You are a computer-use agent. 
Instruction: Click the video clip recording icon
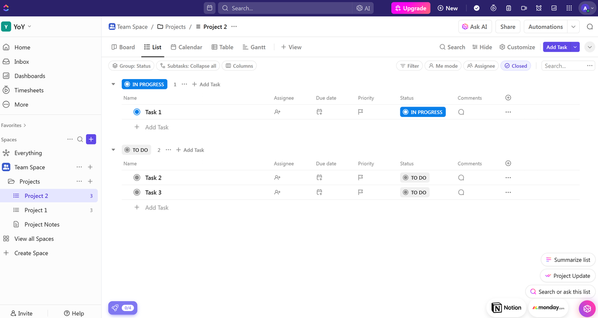coord(524,8)
